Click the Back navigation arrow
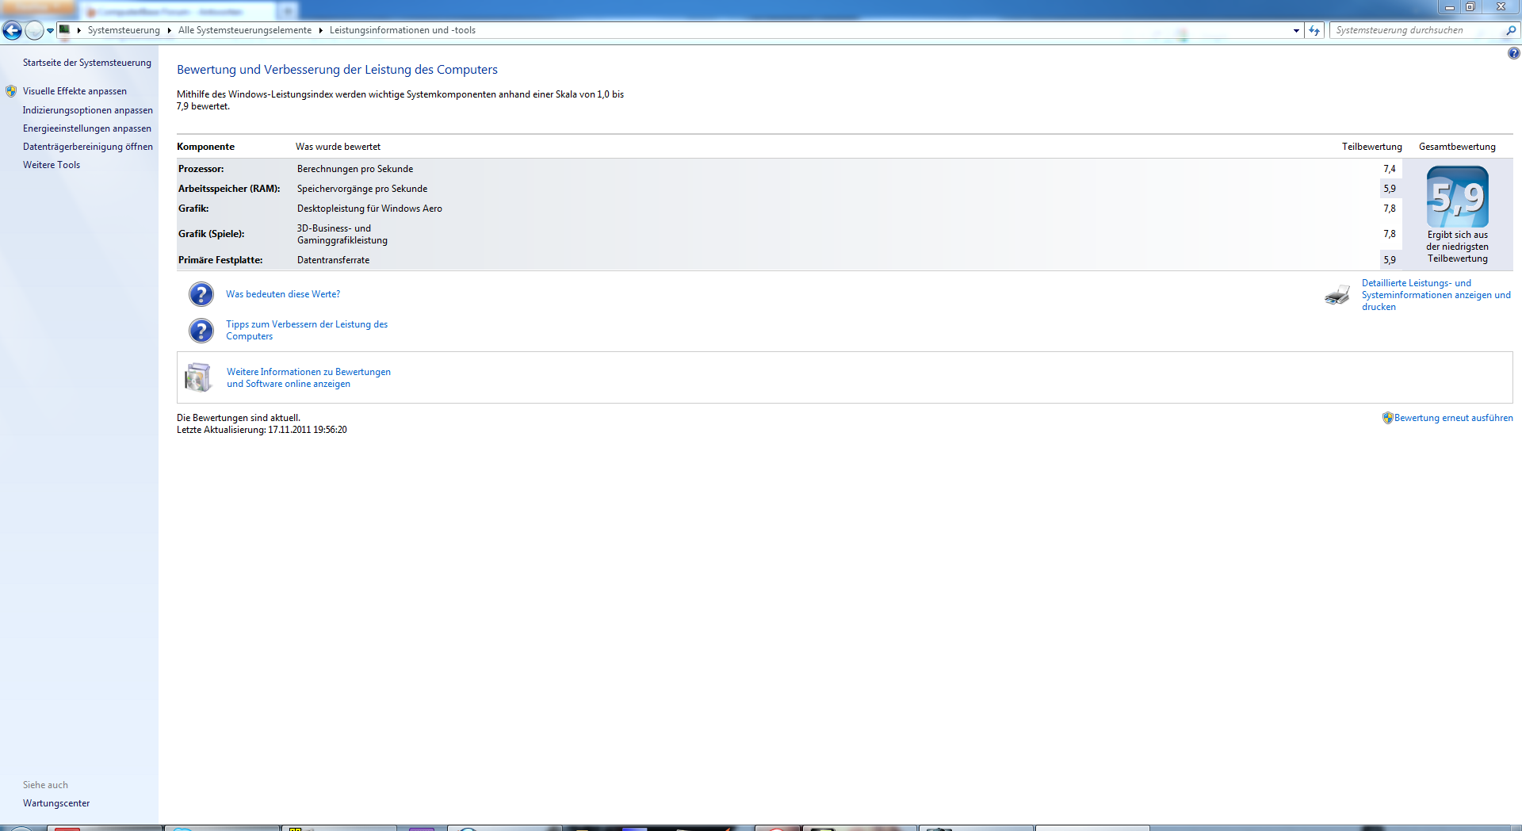The width and height of the screenshot is (1522, 831). (12, 30)
